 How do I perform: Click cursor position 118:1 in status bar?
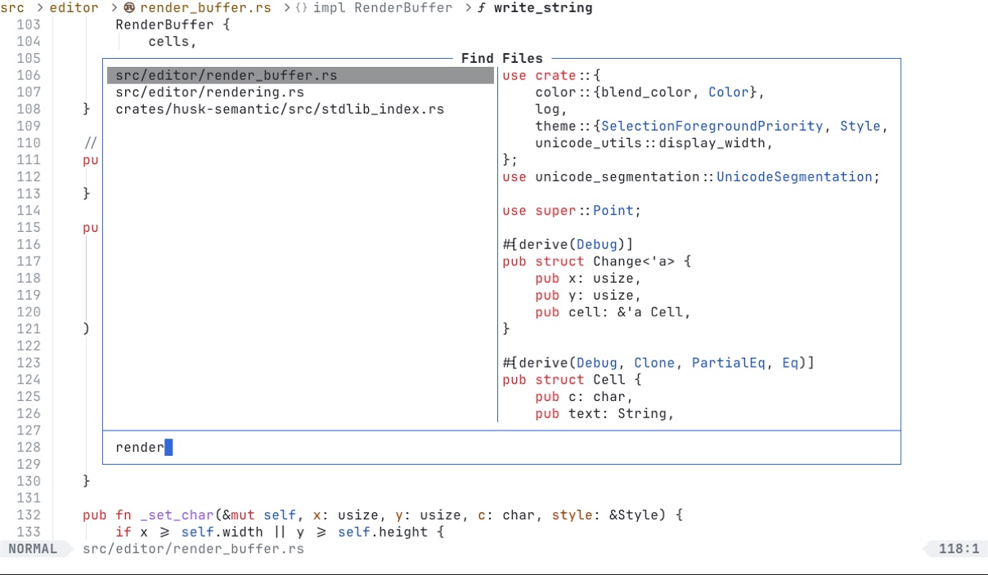pyautogui.click(x=959, y=549)
